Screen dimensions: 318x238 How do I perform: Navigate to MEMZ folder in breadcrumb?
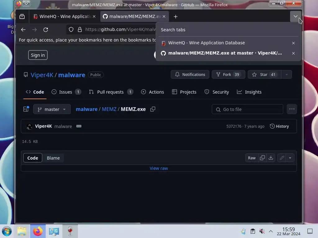tap(109, 109)
